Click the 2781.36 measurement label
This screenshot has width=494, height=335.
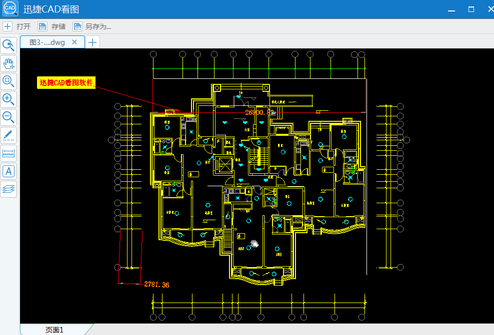click(x=156, y=285)
